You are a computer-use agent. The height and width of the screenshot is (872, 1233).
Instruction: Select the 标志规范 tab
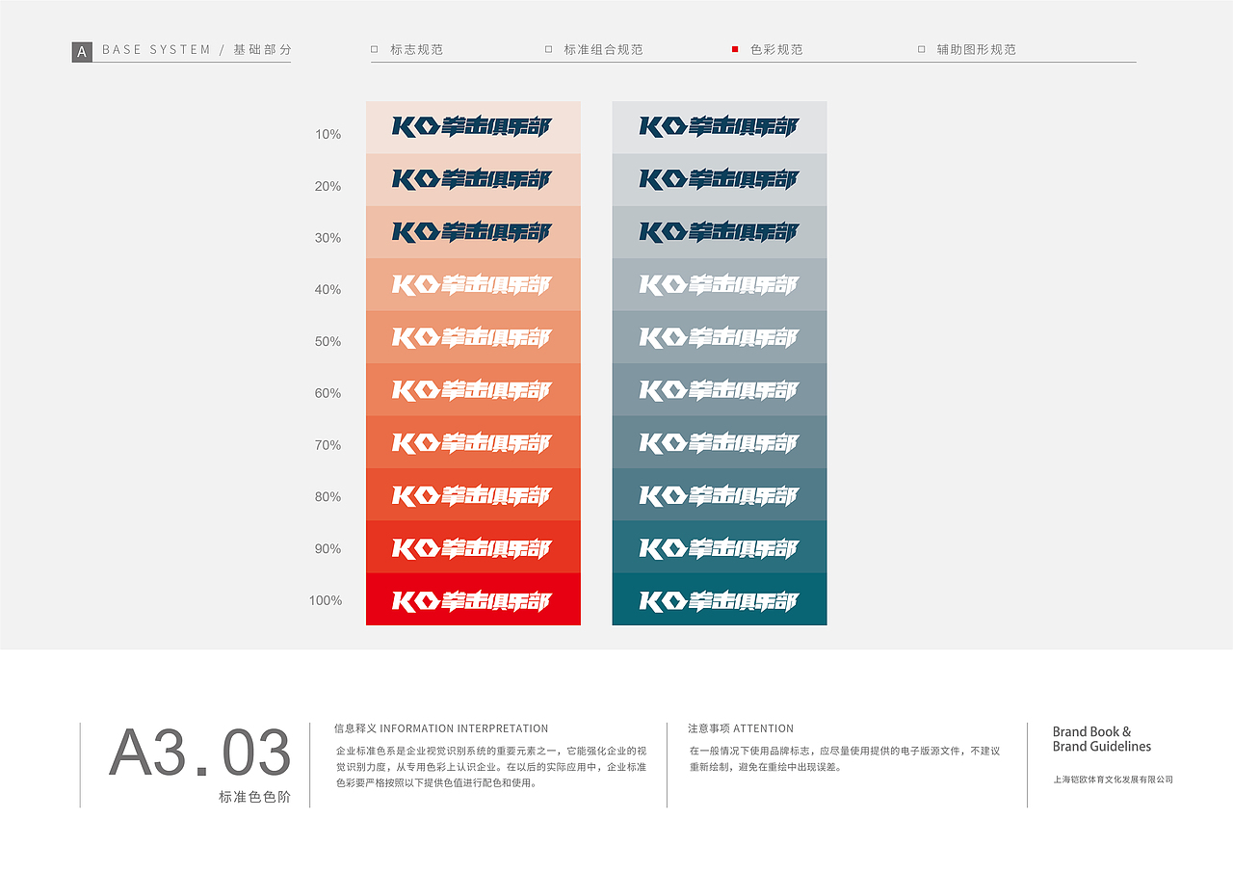coord(416,49)
